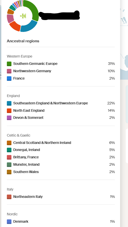128x227 pixels.
Task: Open the Northwestern Germany region entry
Action: [x=61, y=71]
